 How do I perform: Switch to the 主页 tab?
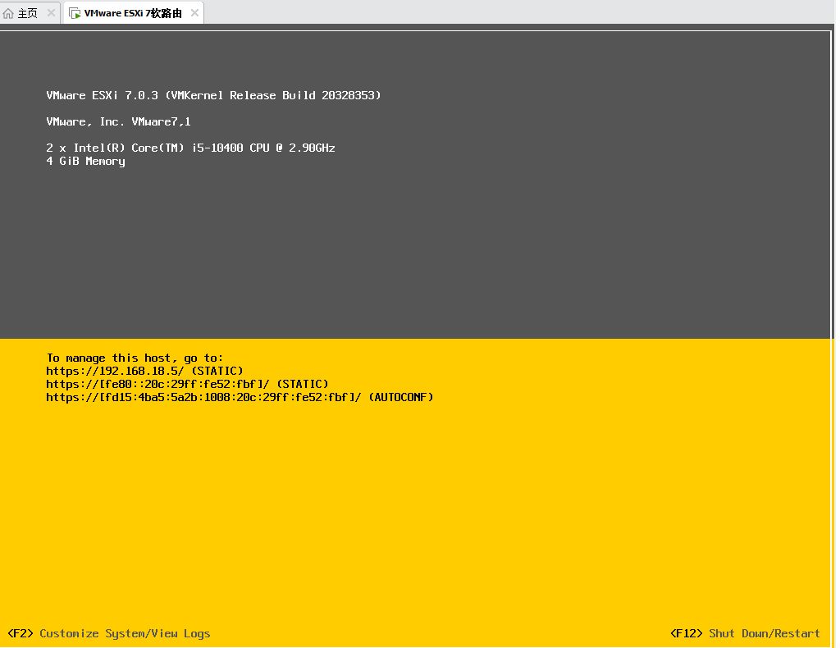click(x=27, y=13)
